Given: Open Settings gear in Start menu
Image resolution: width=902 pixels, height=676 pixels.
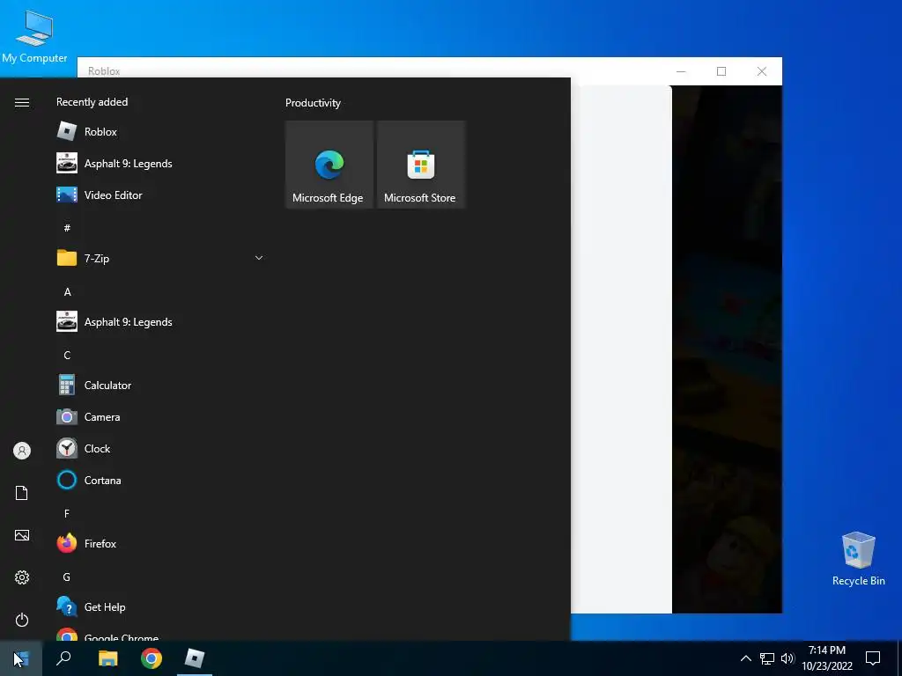Looking at the screenshot, I should click(22, 577).
